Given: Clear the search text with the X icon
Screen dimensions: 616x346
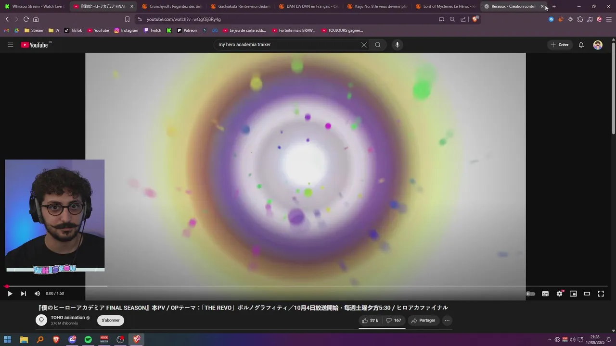Looking at the screenshot, I should tap(364, 45).
